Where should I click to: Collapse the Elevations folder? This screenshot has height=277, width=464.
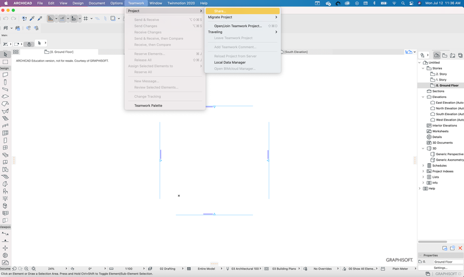pyautogui.click(x=423, y=97)
